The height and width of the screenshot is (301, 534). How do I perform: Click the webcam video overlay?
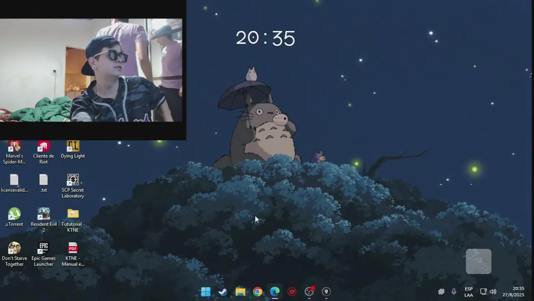[91, 70]
